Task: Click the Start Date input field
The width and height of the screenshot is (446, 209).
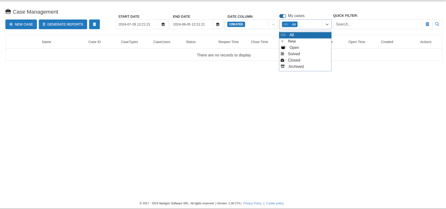Action: click(x=137, y=24)
